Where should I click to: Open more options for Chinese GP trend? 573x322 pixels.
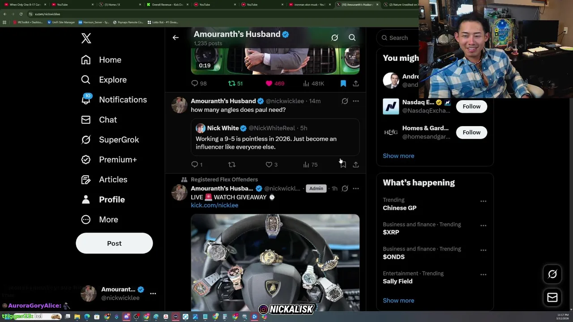483,201
